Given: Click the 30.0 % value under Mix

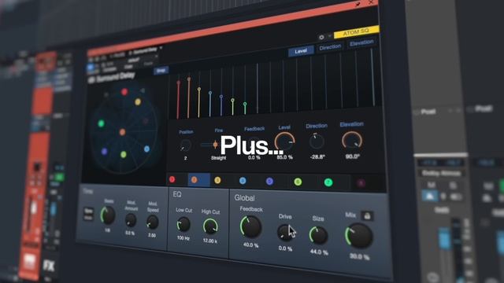Looking at the screenshot, I should 359,257.
